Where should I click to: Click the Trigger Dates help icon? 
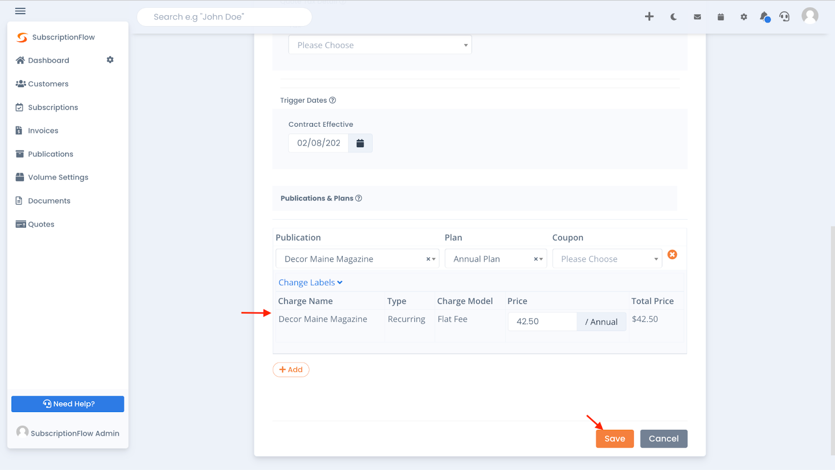[332, 100]
